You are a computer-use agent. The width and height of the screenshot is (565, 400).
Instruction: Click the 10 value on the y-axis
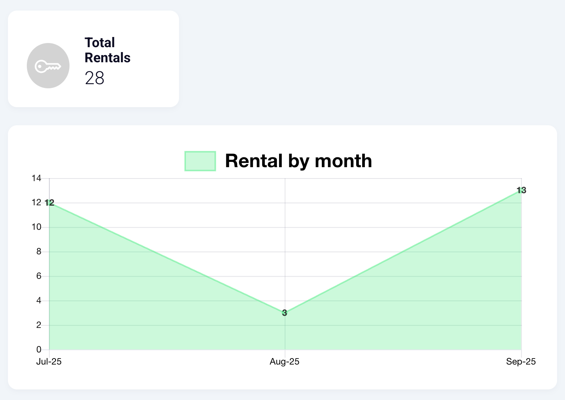(36, 227)
